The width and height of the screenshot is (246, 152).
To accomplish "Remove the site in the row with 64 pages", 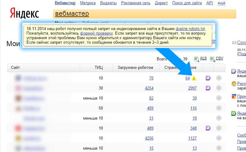I will [219, 78].
